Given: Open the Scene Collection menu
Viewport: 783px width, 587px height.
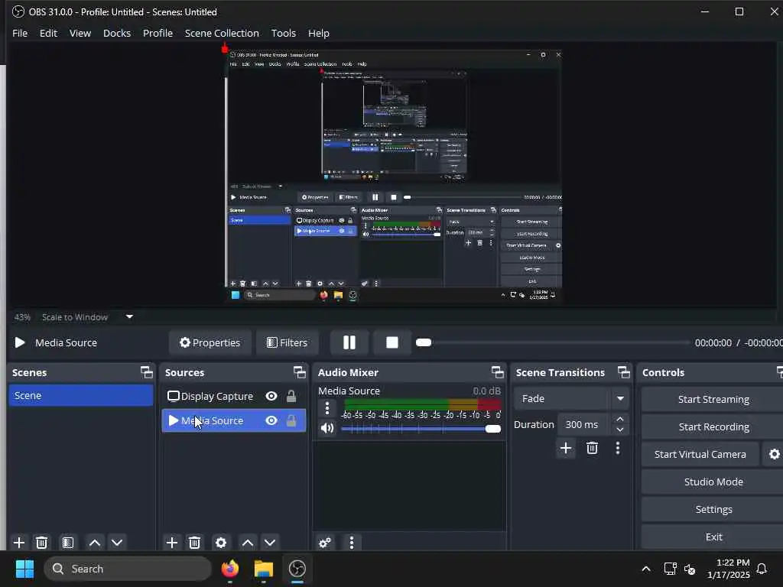Looking at the screenshot, I should pyautogui.click(x=222, y=33).
